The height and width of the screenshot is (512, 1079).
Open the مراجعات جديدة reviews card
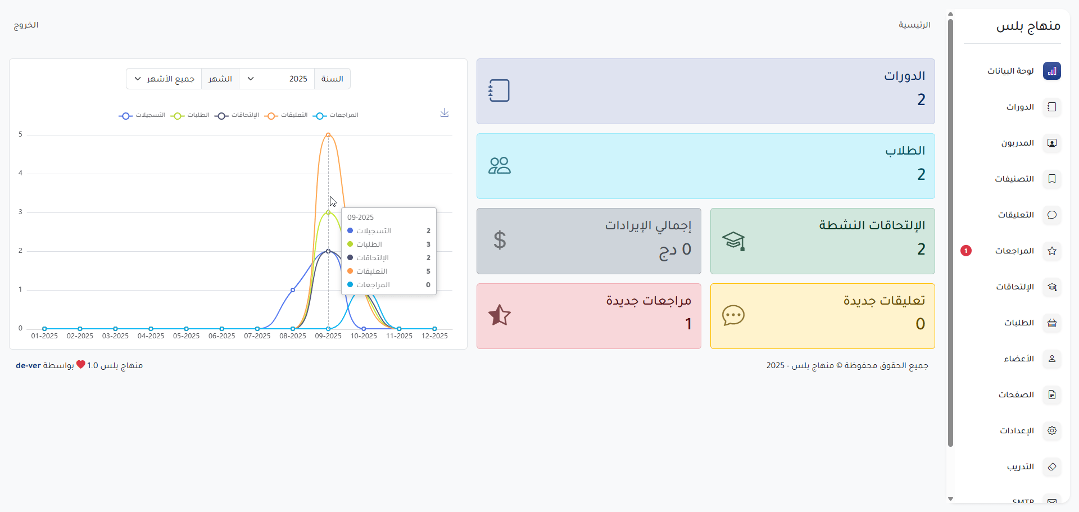tap(588, 316)
